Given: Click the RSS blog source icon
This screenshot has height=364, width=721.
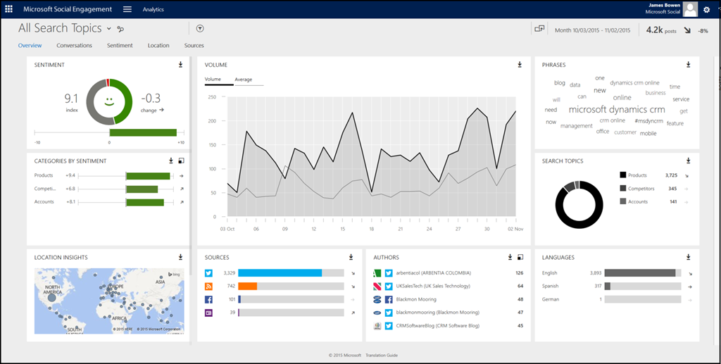Looking at the screenshot, I should coord(208,287).
